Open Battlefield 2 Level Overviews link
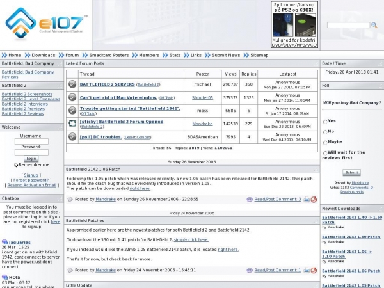Image resolution: width=384 pixels, height=288 pixels. [31, 99]
